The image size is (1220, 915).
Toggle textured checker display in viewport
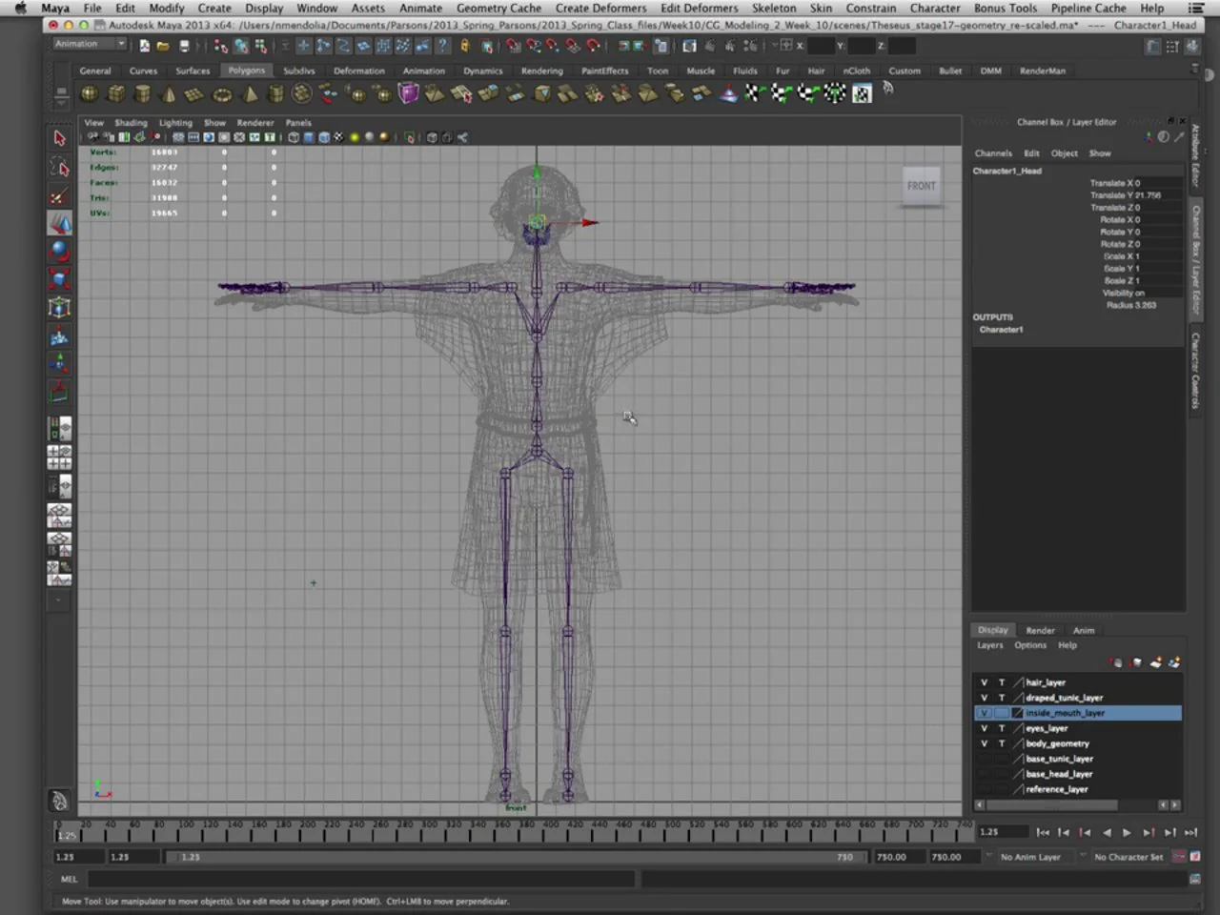point(339,137)
